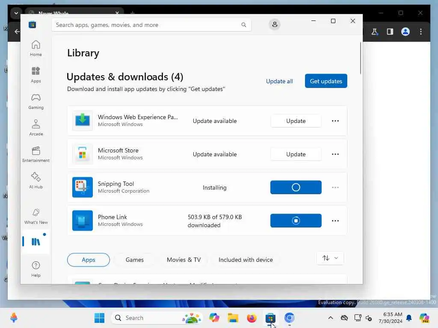This screenshot has width=438, height=328.
Task: Open AI Hub in sidebar
Action: pos(36,181)
